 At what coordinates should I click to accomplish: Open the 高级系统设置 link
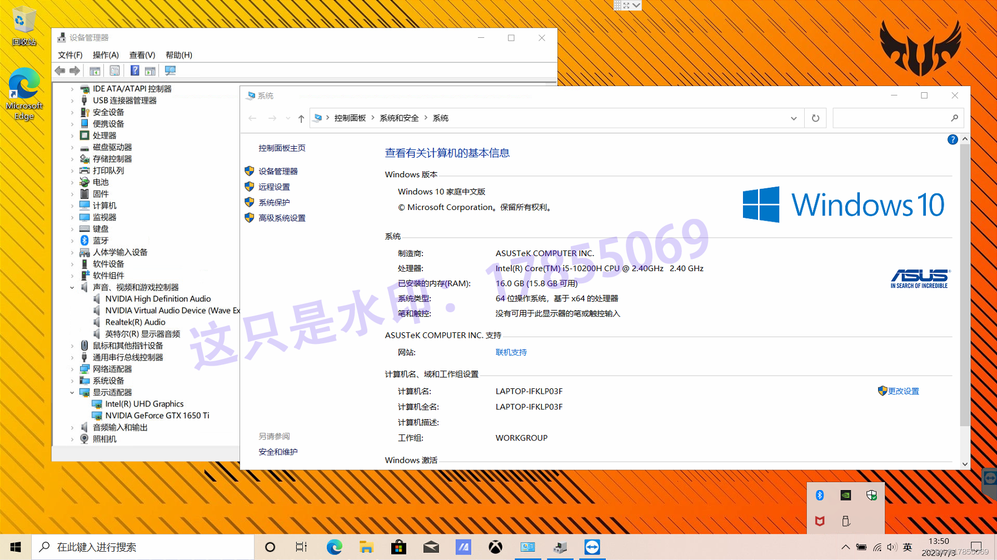282,218
